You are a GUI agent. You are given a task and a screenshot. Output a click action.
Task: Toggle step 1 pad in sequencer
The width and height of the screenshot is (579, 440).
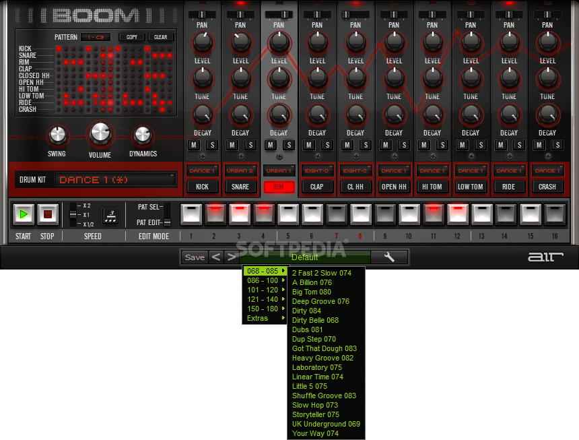(x=191, y=214)
